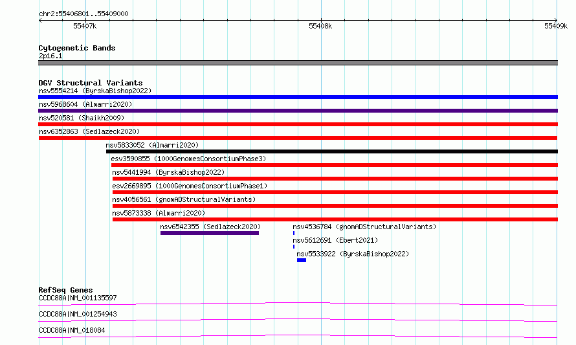The height and width of the screenshot is (345, 576).
Task: Click the chr2:55406801..55409000 region label
Action: pos(83,14)
